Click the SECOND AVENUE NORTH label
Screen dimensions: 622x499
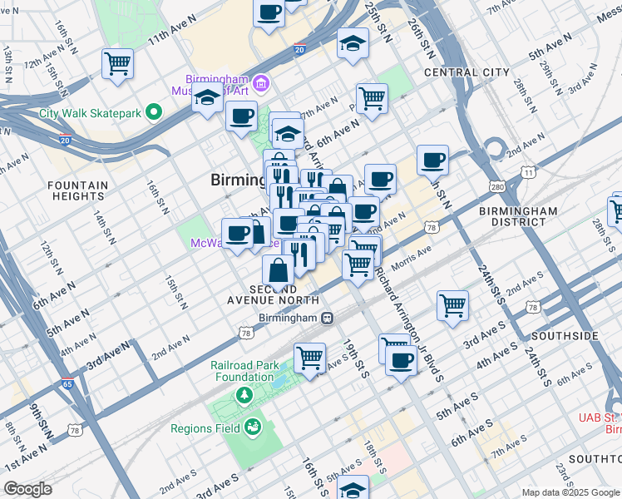click(273, 294)
